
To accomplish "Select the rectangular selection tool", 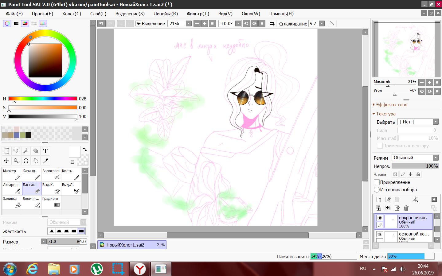I will click(x=6, y=151).
